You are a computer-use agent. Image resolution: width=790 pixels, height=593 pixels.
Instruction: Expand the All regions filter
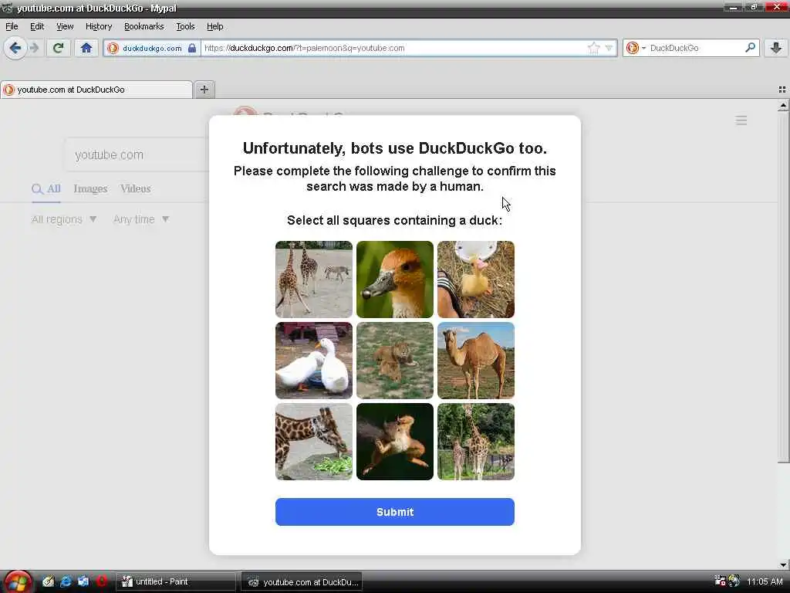click(64, 219)
